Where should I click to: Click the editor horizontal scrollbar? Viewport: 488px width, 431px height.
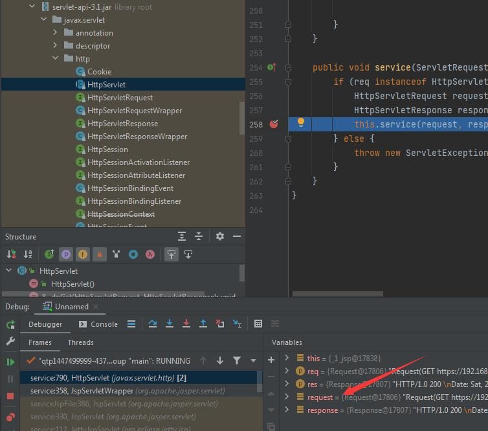coord(338,294)
